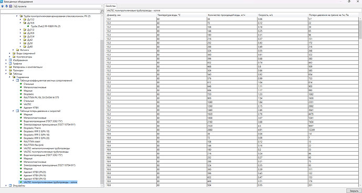The width and height of the screenshot is (362, 193).
Task: Click the cell with value 12249
Action: (333, 130)
